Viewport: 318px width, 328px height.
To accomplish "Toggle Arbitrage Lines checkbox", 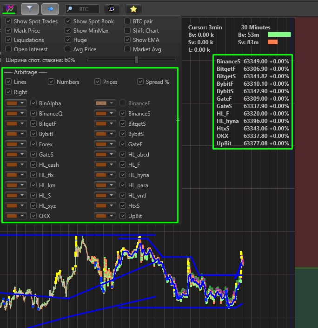I will [8, 82].
